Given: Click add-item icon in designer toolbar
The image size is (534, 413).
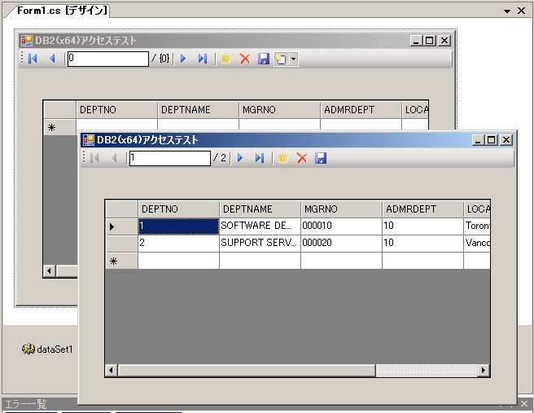Looking at the screenshot, I should 281,59.
